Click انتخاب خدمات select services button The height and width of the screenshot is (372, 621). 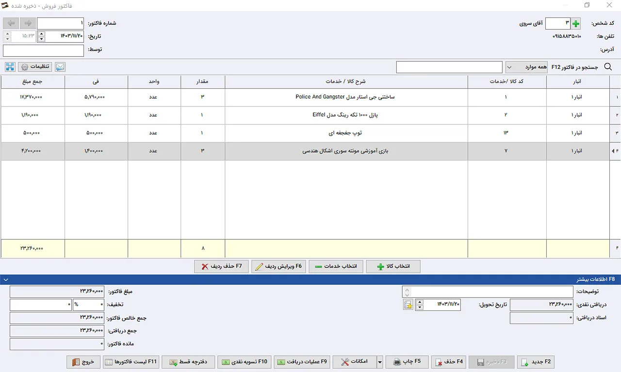click(336, 266)
